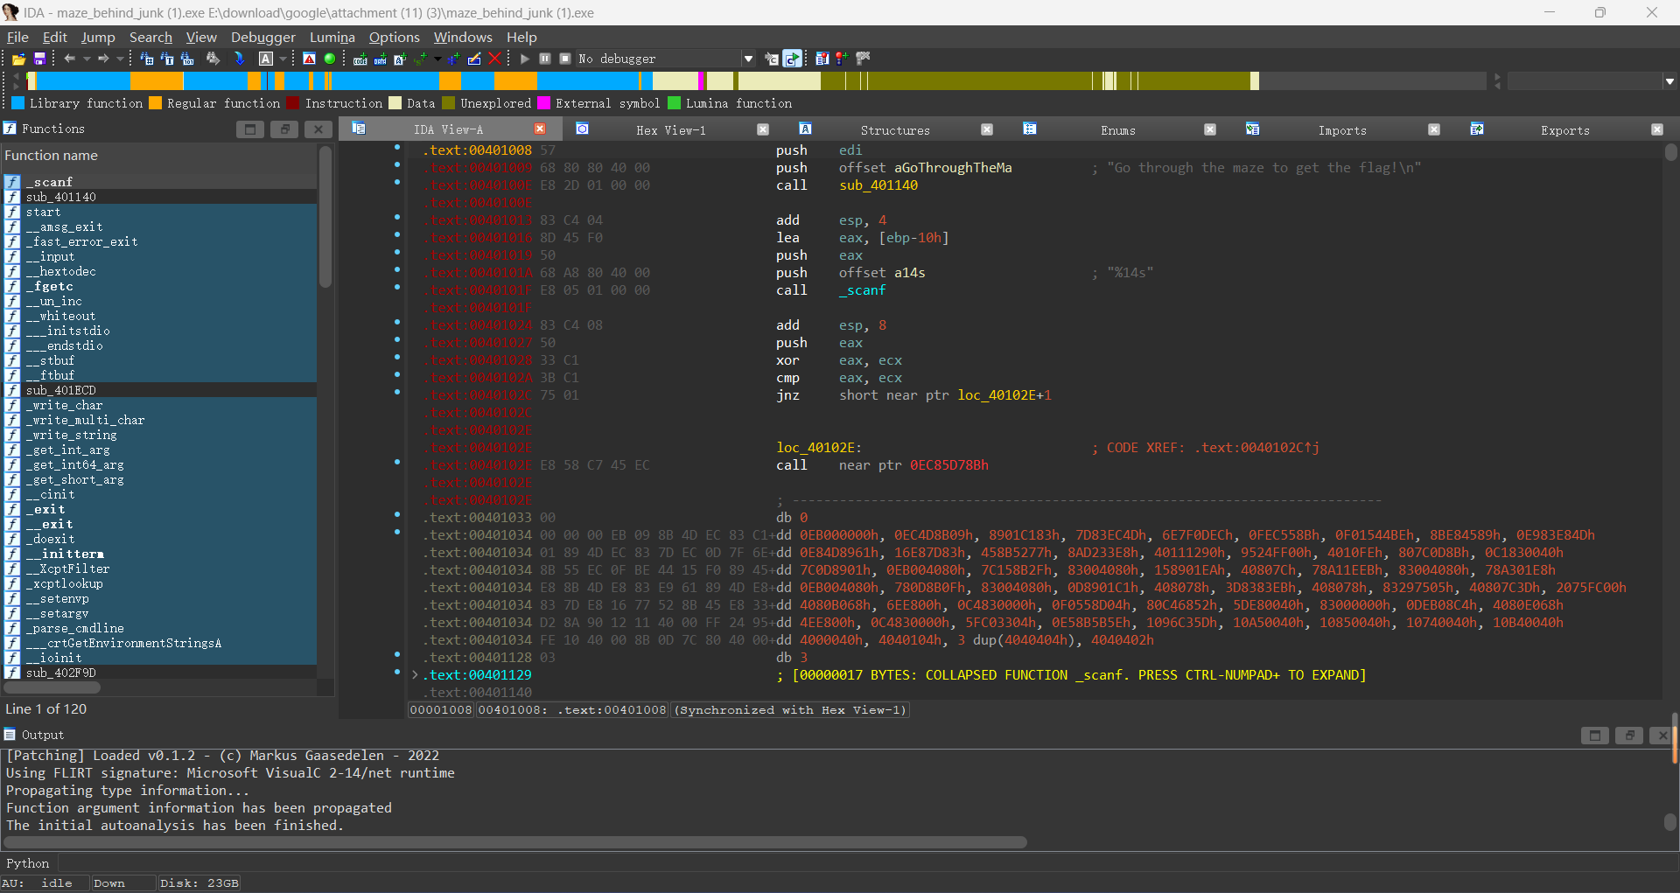This screenshot has height=893, width=1680.
Task: Select sub_401140 in the Functions list
Action: 159,197
